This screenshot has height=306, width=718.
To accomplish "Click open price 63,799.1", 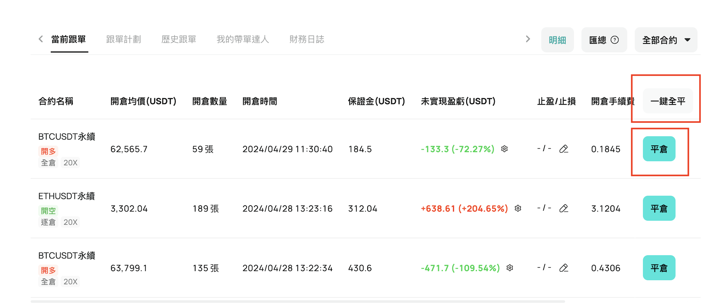I will [x=129, y=268].
